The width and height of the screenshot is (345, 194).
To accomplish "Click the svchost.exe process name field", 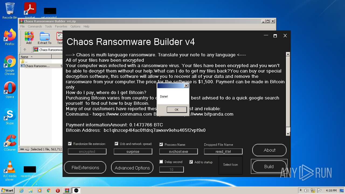I will tap(178, 151).
